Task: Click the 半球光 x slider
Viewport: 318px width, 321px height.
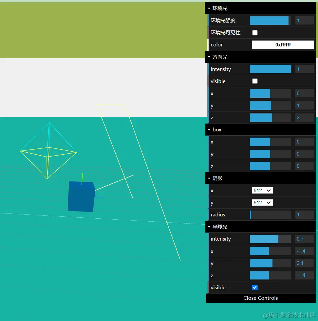Action: [x=270, y=251]
